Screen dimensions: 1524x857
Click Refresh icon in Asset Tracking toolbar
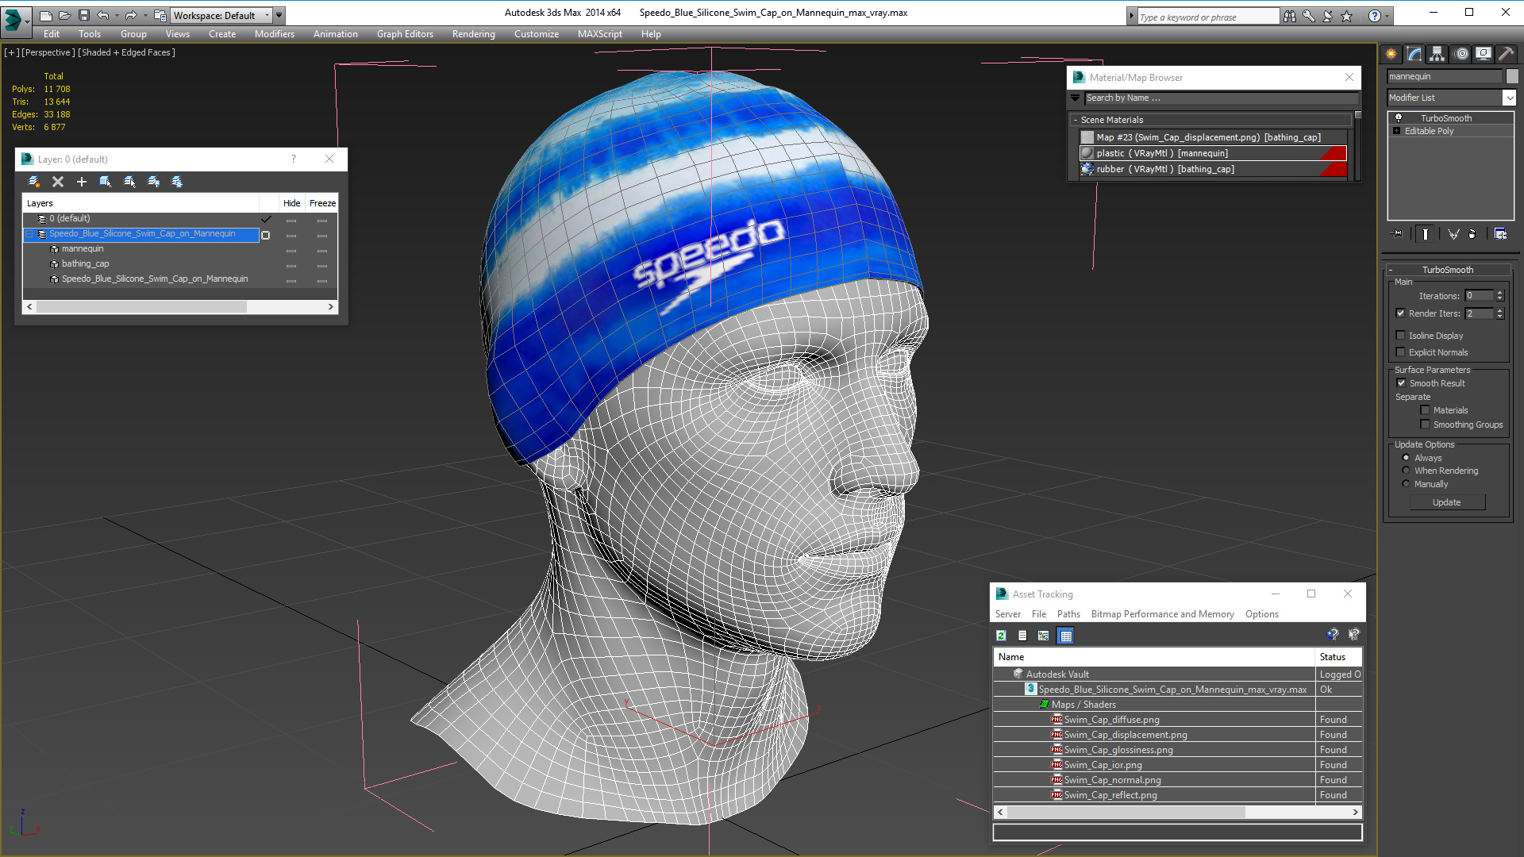tap(1001, 636)
